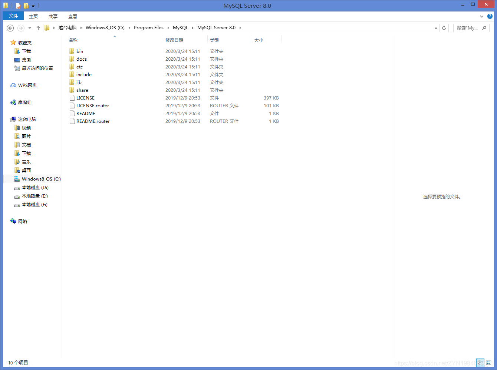
Task: Switch to the 查看 ribbon tab
Action: (73, 16)
